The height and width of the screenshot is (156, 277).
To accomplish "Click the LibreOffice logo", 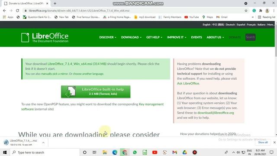I will point(45,38).
